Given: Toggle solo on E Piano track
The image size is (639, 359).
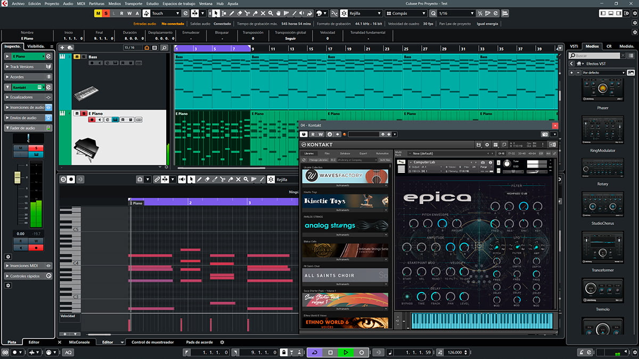Looking at the screenshot, I should click(x=84, y=113).
